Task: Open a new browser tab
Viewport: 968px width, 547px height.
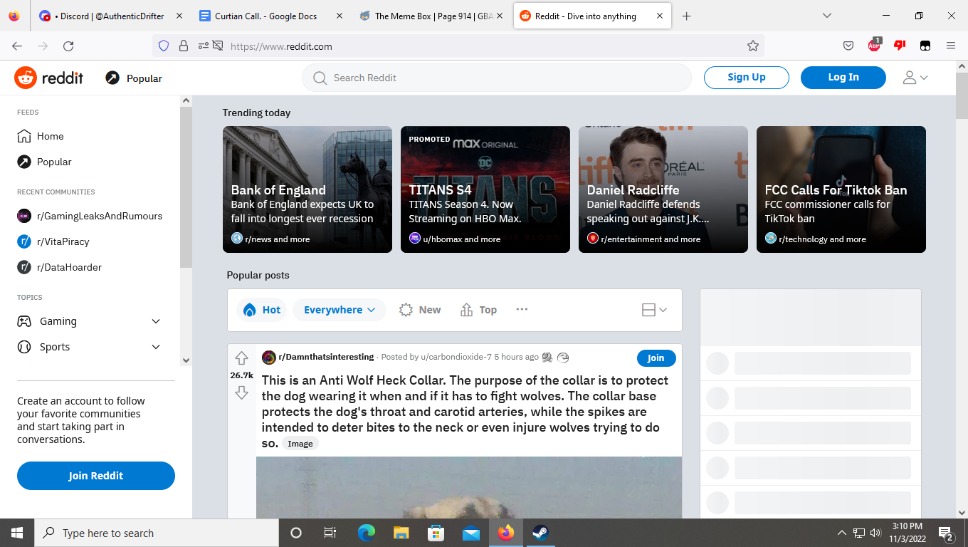Action: point(686,16)
